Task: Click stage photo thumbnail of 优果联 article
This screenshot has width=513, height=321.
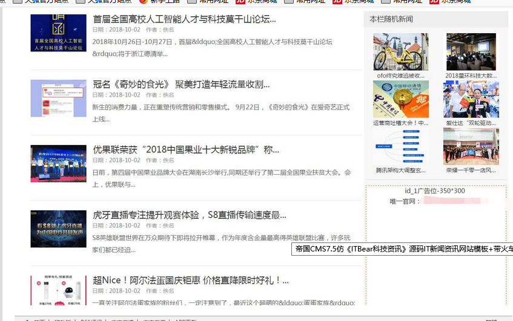Action: click(x=59, y=164)
